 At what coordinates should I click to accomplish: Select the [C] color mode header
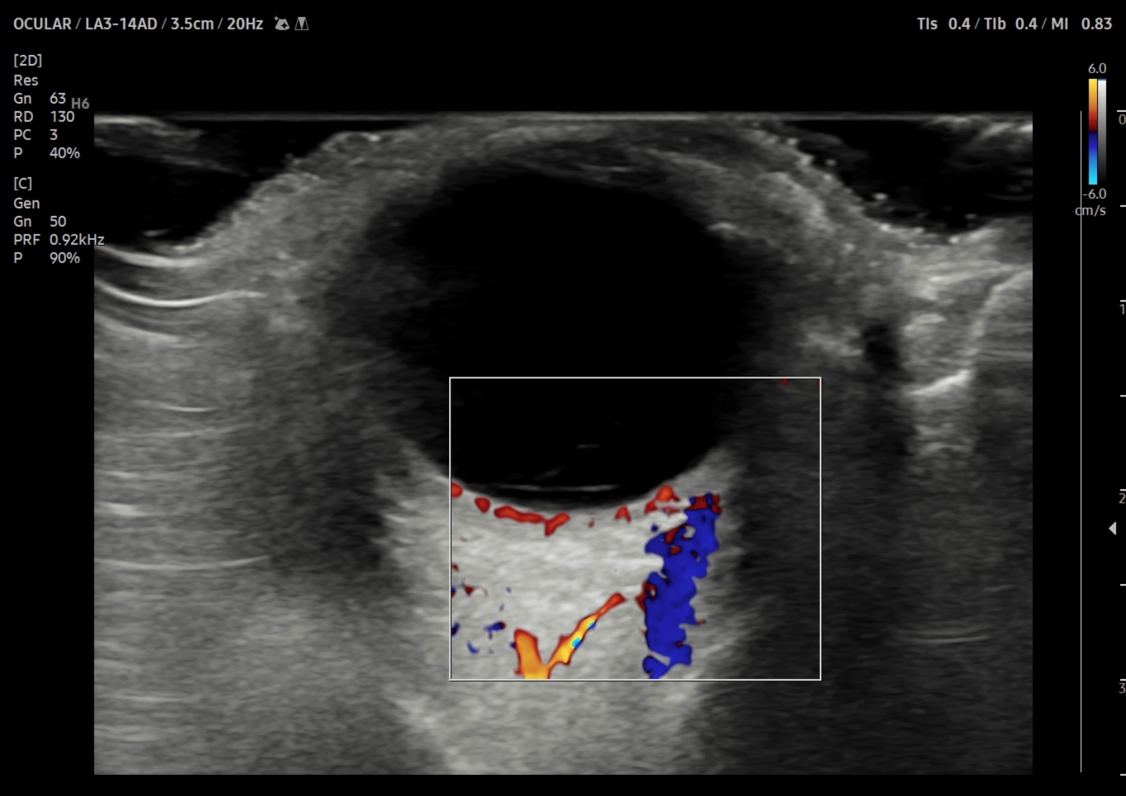point(23,184)
